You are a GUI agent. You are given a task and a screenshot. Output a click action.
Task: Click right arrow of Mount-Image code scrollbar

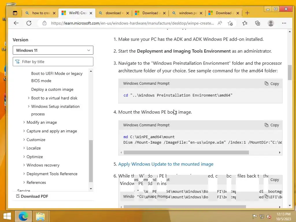tap(280, 152)
